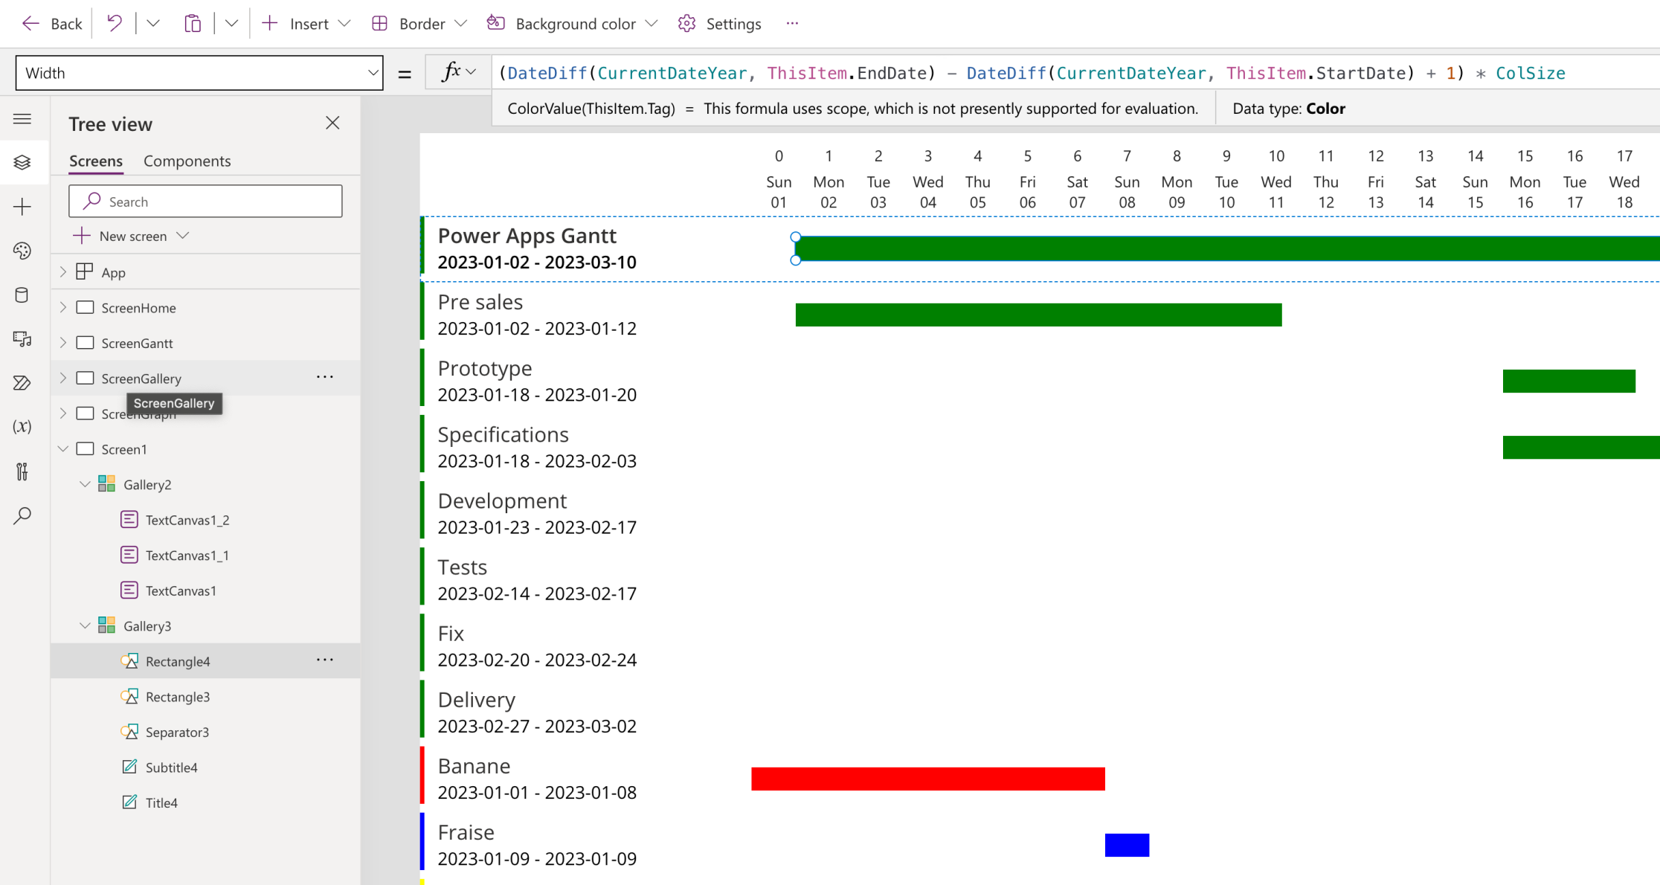The width and height of the screenshot is (1660, 885).
Task: Open Rectangle4 more options ellipsis
Action: [325, 660]
